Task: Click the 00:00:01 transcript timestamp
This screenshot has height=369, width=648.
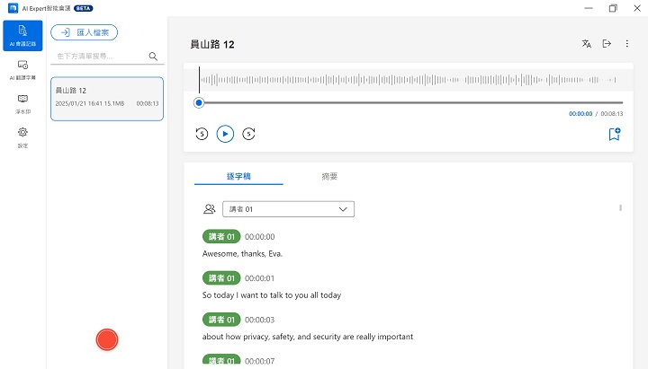Action: pos(259,278)
